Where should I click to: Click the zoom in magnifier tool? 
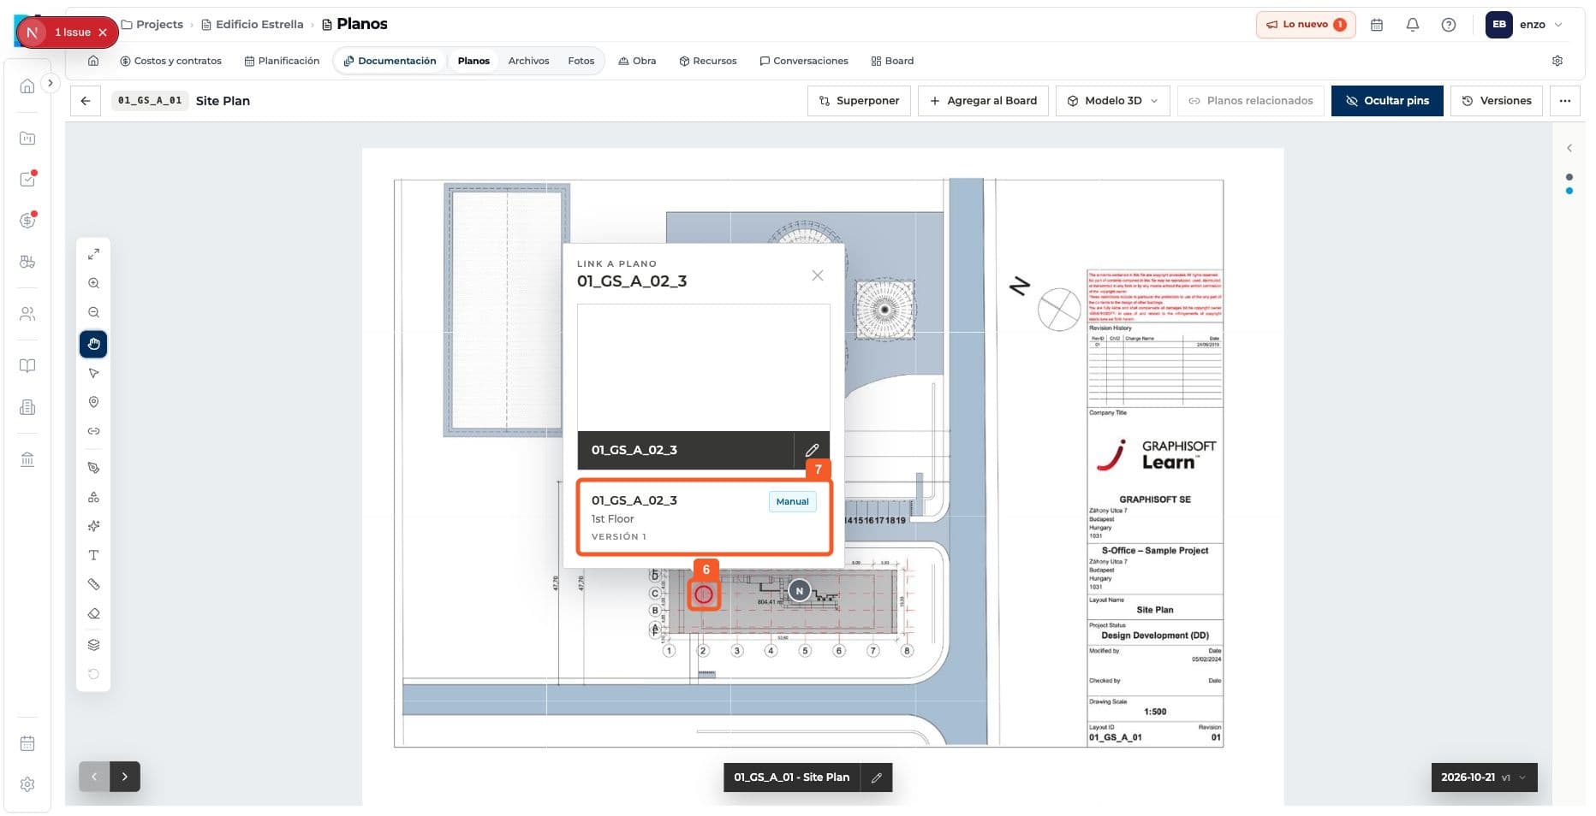93,283
